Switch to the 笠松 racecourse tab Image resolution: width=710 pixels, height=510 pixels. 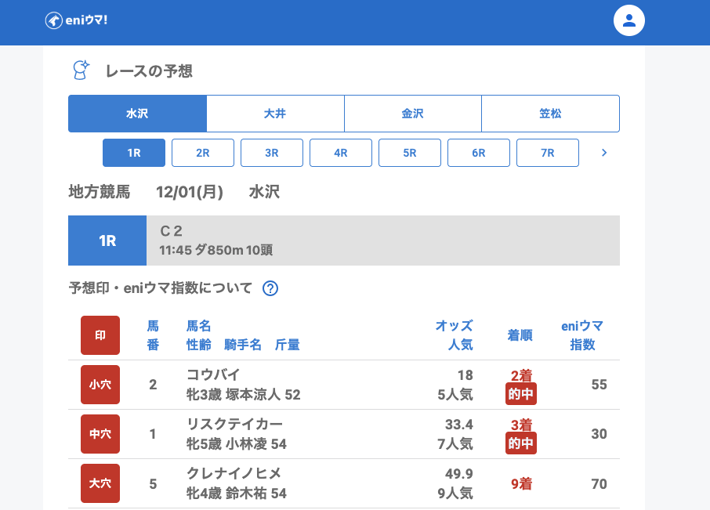[550, 114]
